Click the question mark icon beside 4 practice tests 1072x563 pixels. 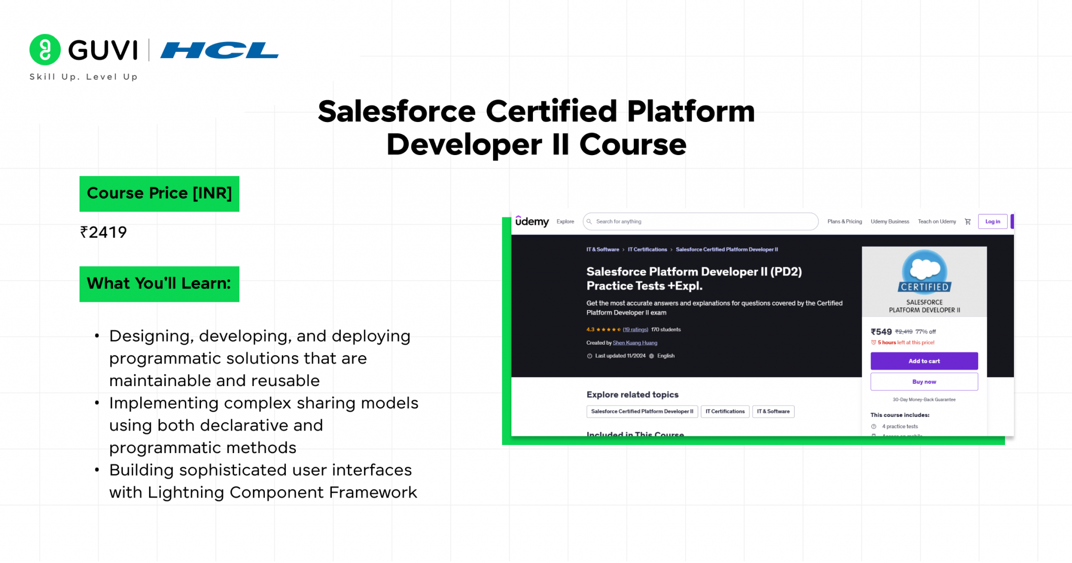(x=873, y=426)
